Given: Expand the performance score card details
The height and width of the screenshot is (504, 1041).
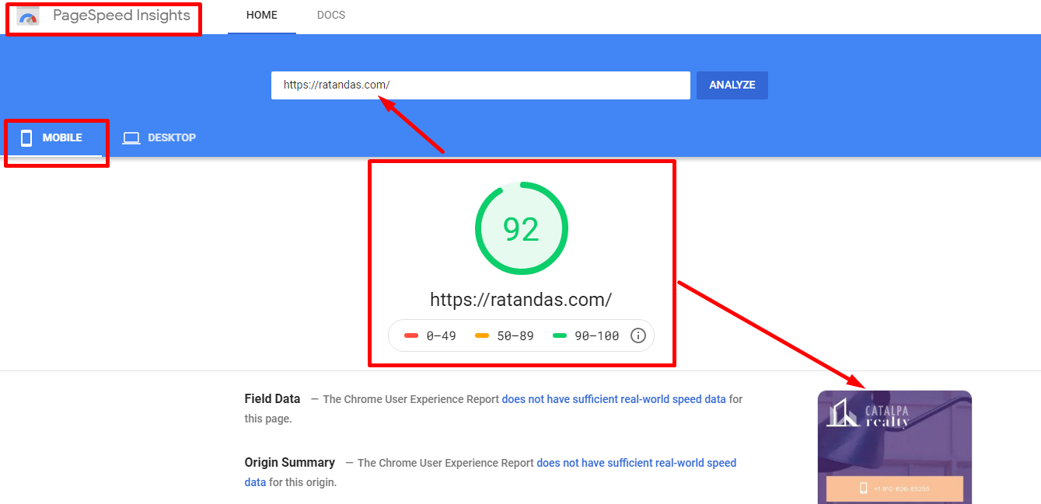Looking at the screenshot, I should tap(522, 262).
